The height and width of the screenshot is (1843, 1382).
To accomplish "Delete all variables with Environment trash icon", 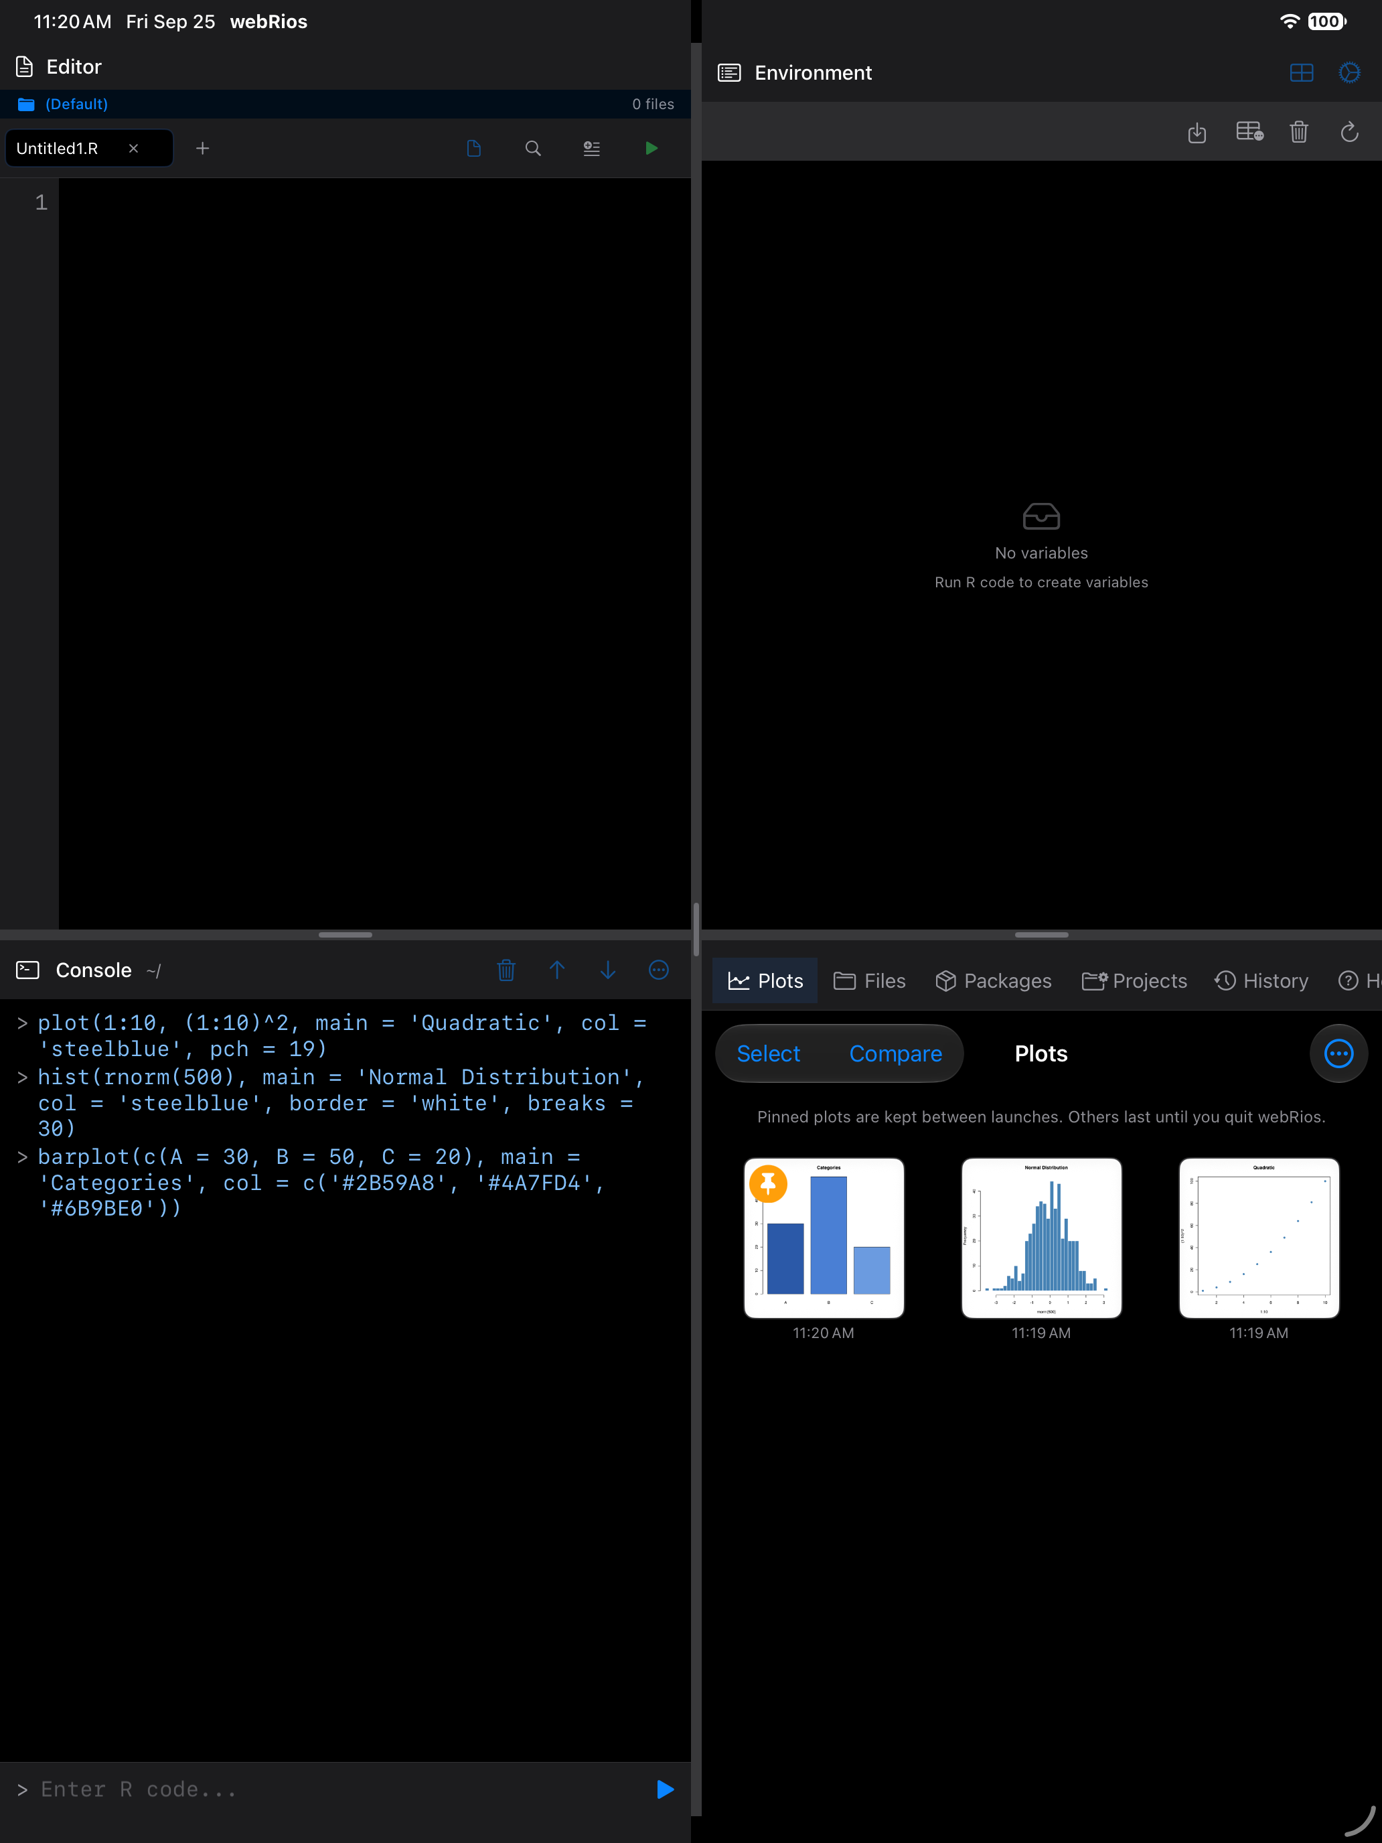I will (1300, 132).
